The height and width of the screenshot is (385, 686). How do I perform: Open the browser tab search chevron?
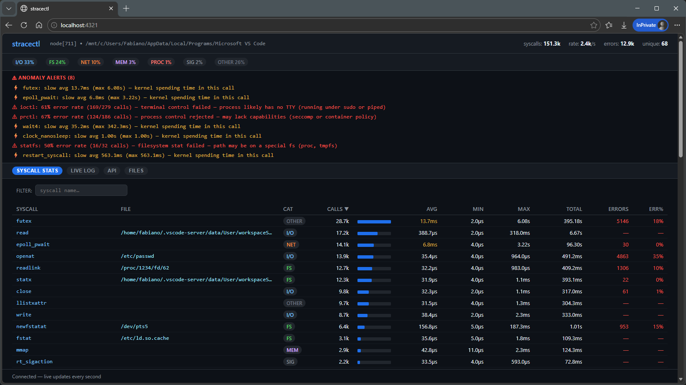(x=8, y=8)
